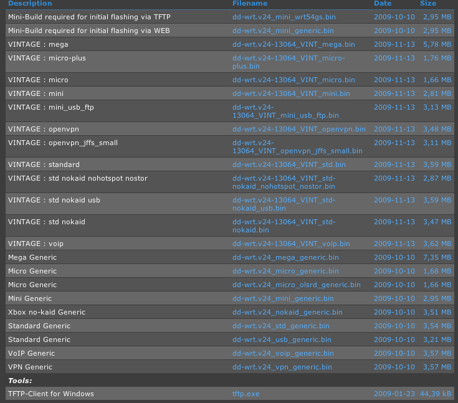The height and width of the screenshot is (403, 458).
Task: Click the 44,39 kB size value
Action: coord(436,394)
